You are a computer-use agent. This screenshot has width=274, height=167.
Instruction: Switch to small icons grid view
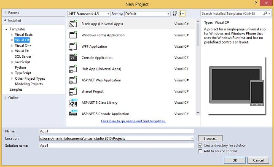pos(175,13)
